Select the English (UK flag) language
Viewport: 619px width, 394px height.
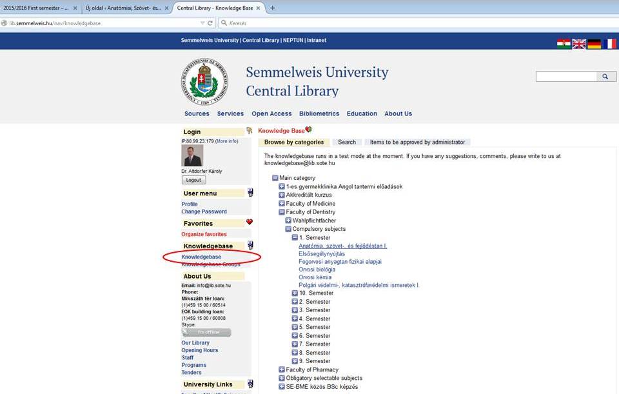tap(579, 44)
